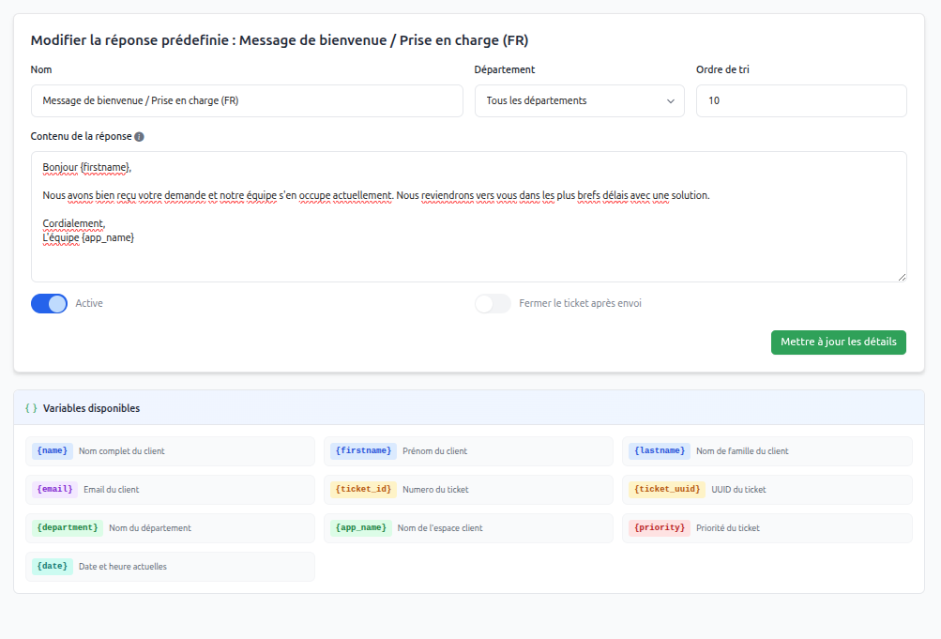Click inside the Ordre de tri field

(x=800, y=100)
